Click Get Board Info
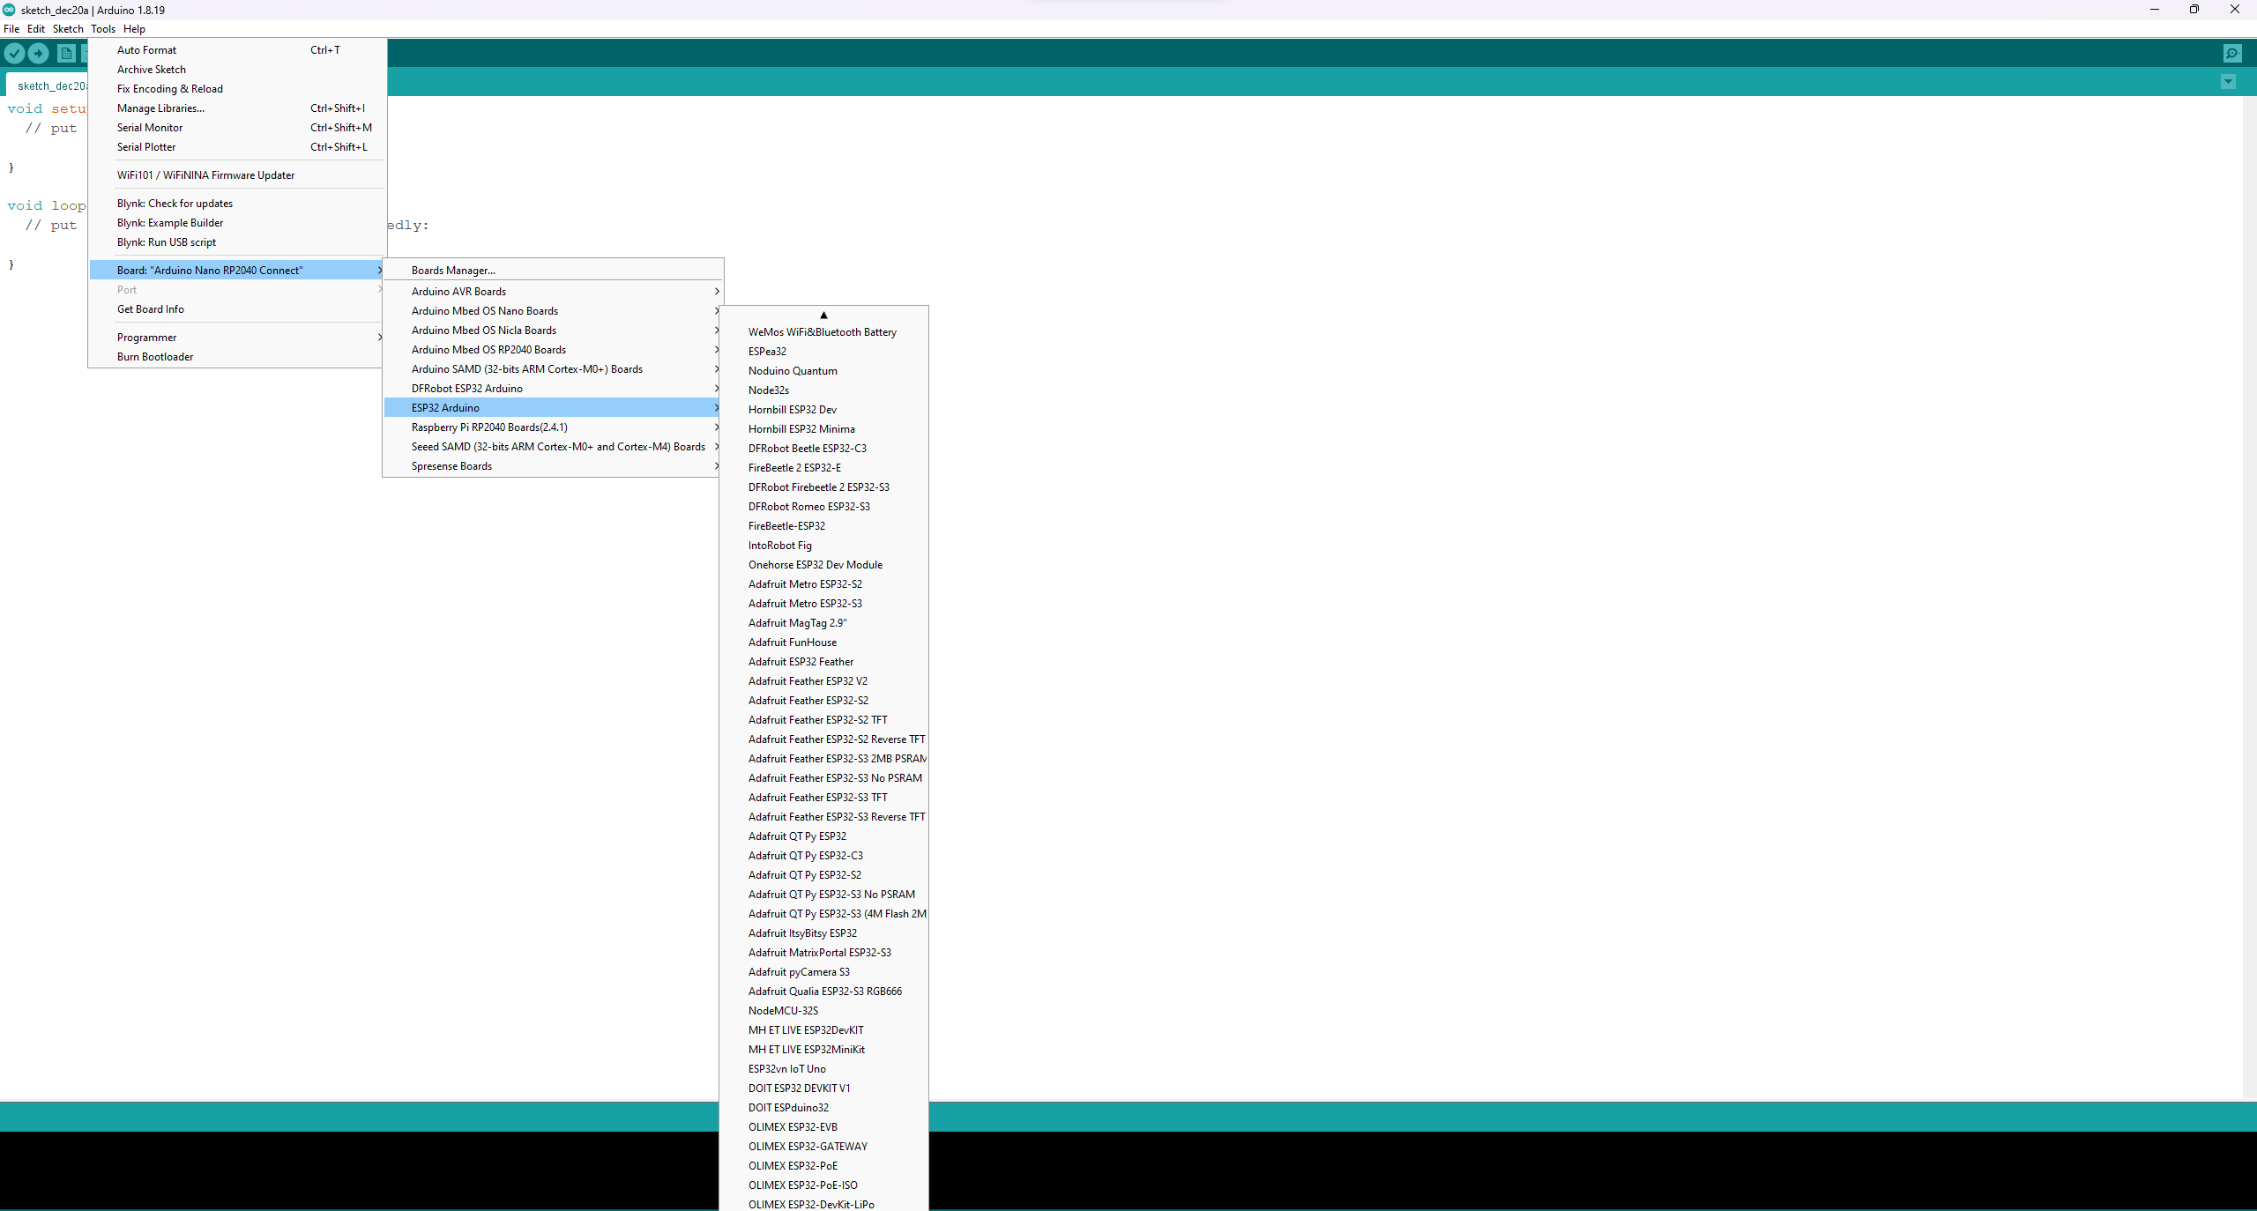 coord(151,309)
